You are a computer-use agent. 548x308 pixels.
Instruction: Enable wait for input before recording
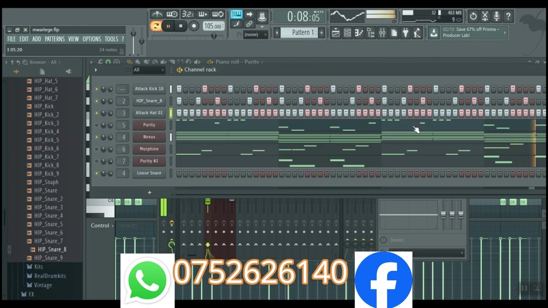point(172,15)
